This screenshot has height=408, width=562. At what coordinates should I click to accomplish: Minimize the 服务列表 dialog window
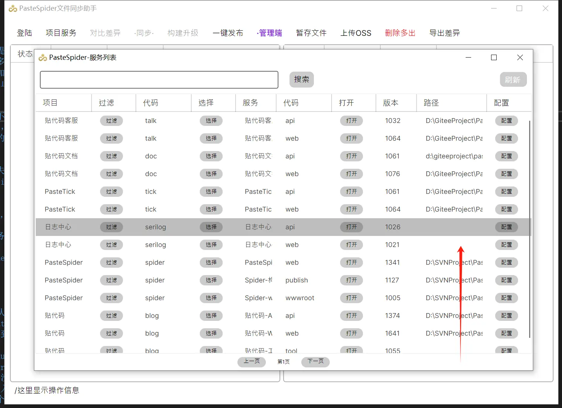tap(468, 58)
